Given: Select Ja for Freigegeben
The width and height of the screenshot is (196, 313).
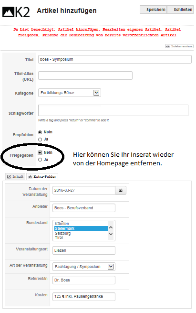Looking at the screenshot, I should [x=40, y=160].
